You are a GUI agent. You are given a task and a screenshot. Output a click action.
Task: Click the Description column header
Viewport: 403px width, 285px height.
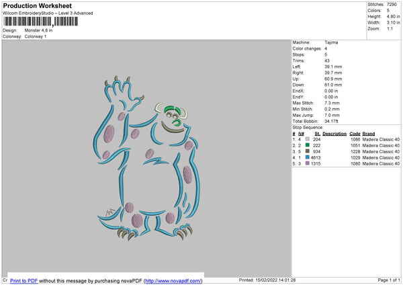point(334,132)
